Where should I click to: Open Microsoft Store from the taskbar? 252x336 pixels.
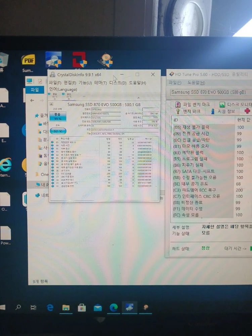tap(82, 308)
